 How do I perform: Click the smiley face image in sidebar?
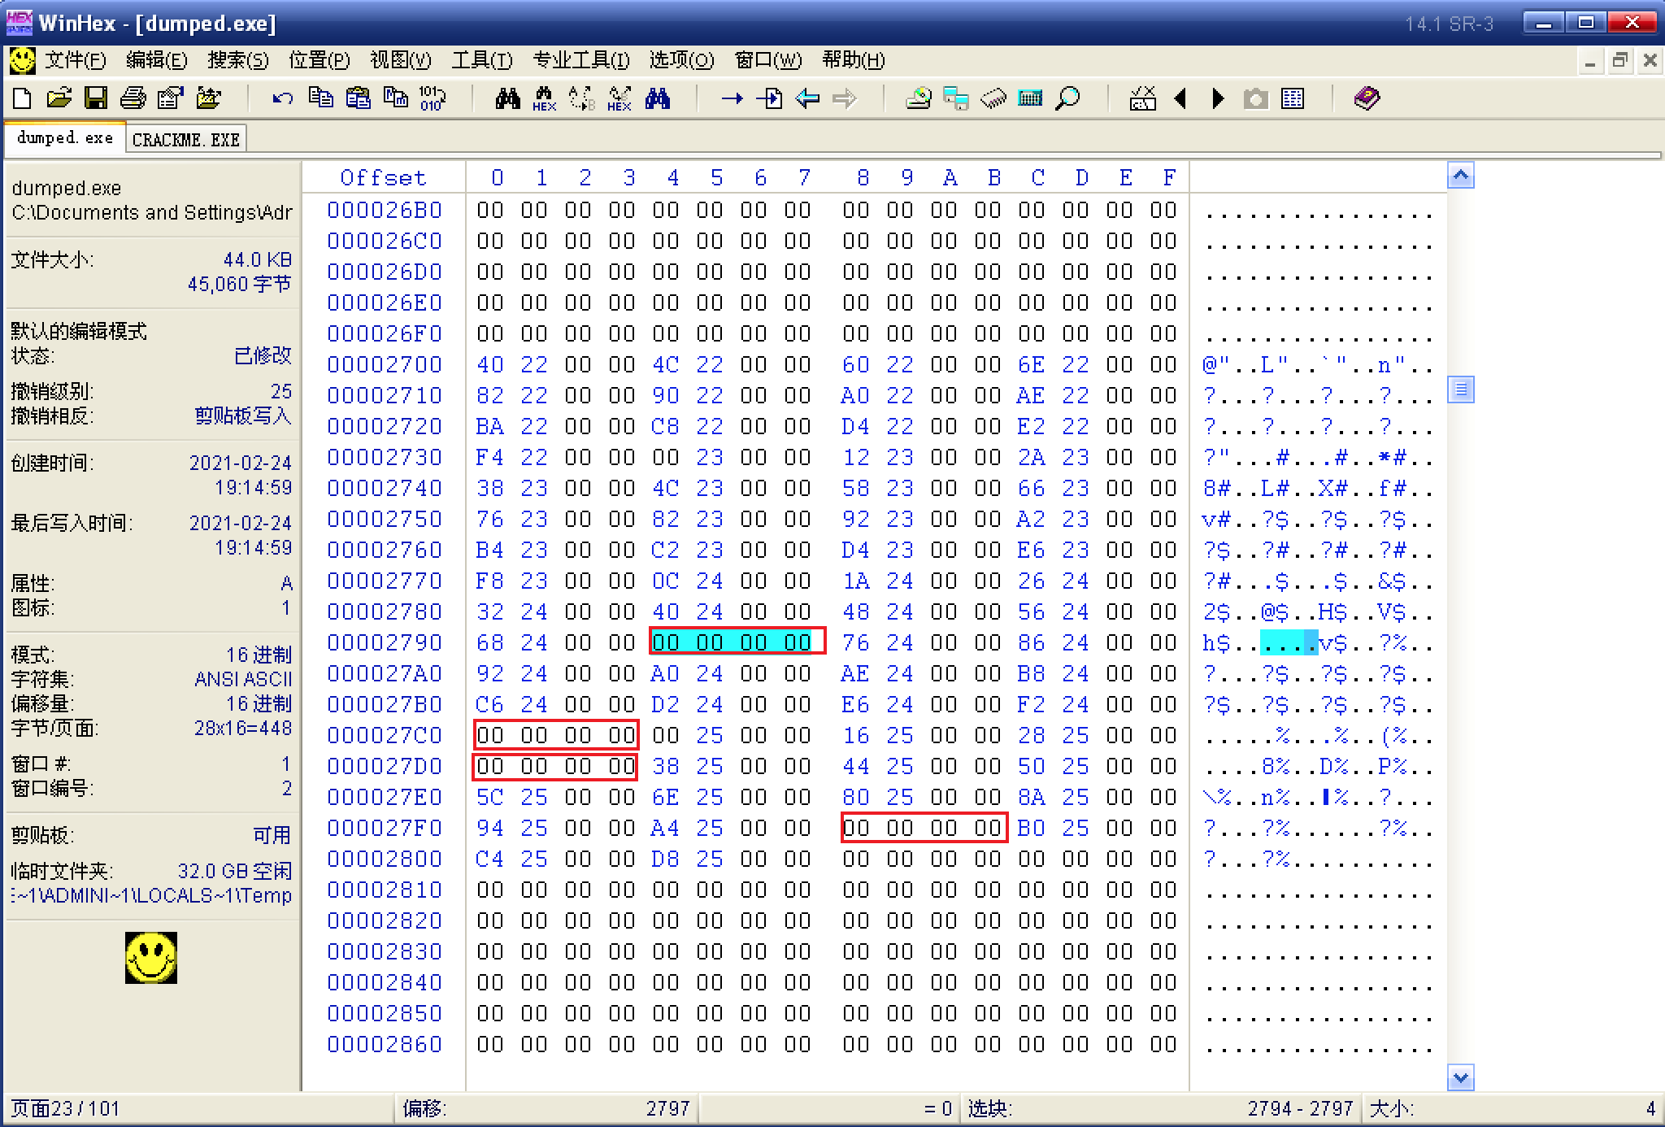pos(150,959)
